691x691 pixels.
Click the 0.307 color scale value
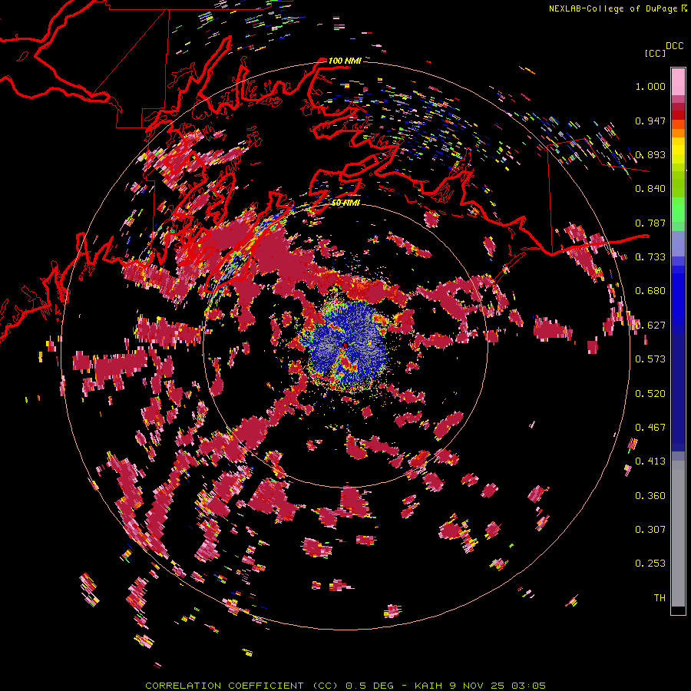click(x=650, y=530)
